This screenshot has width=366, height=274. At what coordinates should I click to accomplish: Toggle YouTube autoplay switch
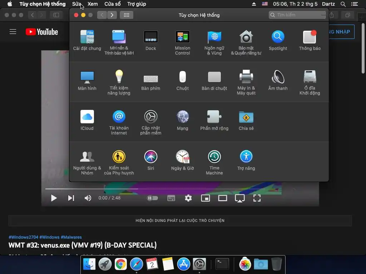coord(152,198)
